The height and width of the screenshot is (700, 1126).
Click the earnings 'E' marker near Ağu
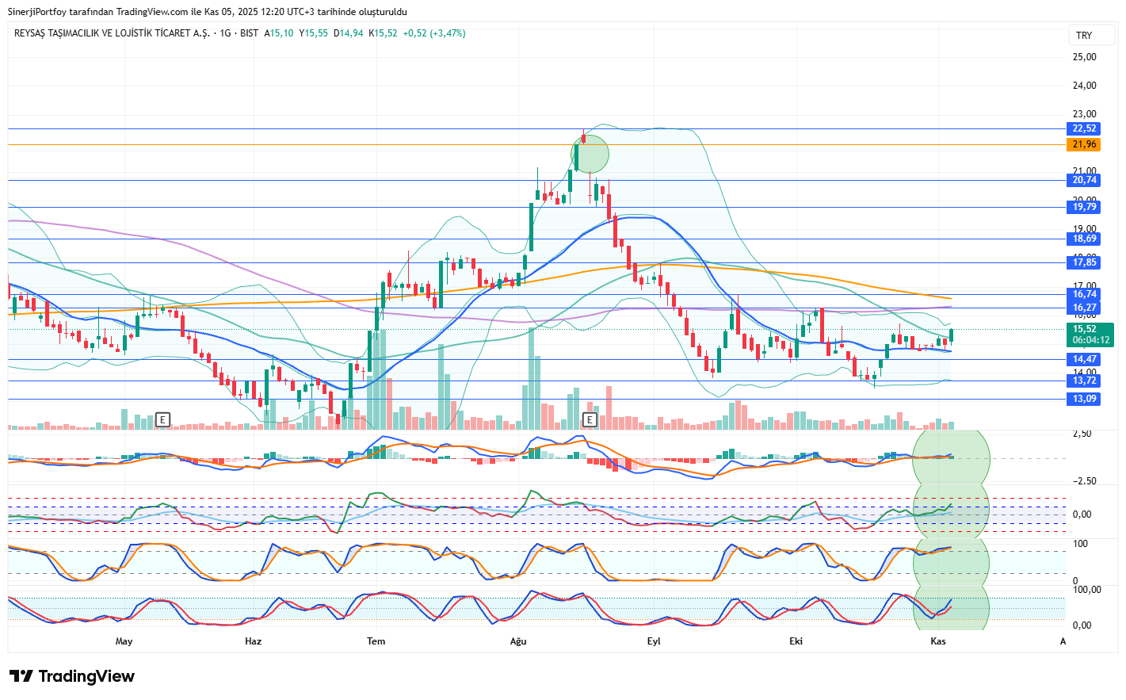(590, 419)
